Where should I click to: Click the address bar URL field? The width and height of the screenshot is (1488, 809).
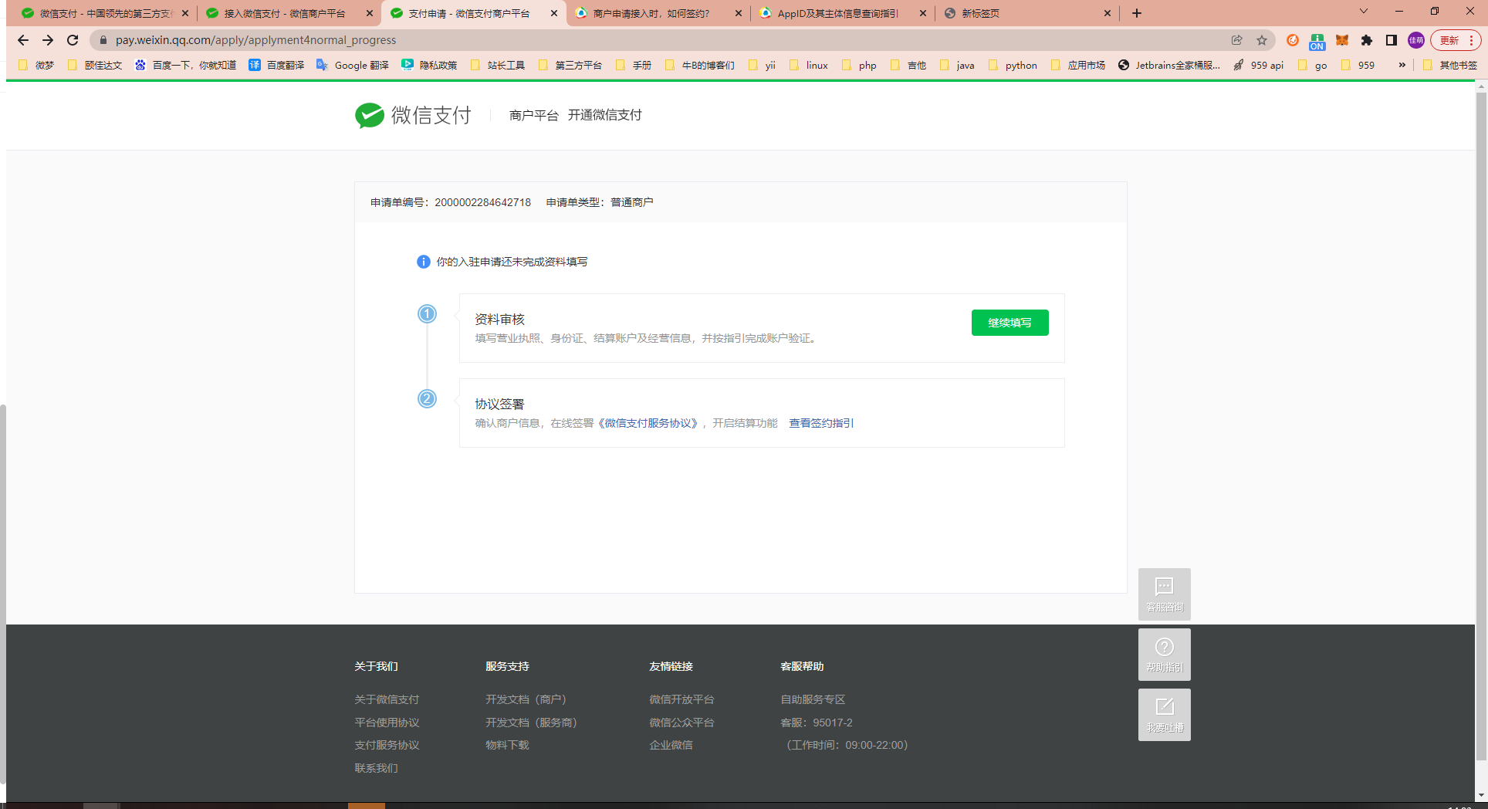[664, 40]
